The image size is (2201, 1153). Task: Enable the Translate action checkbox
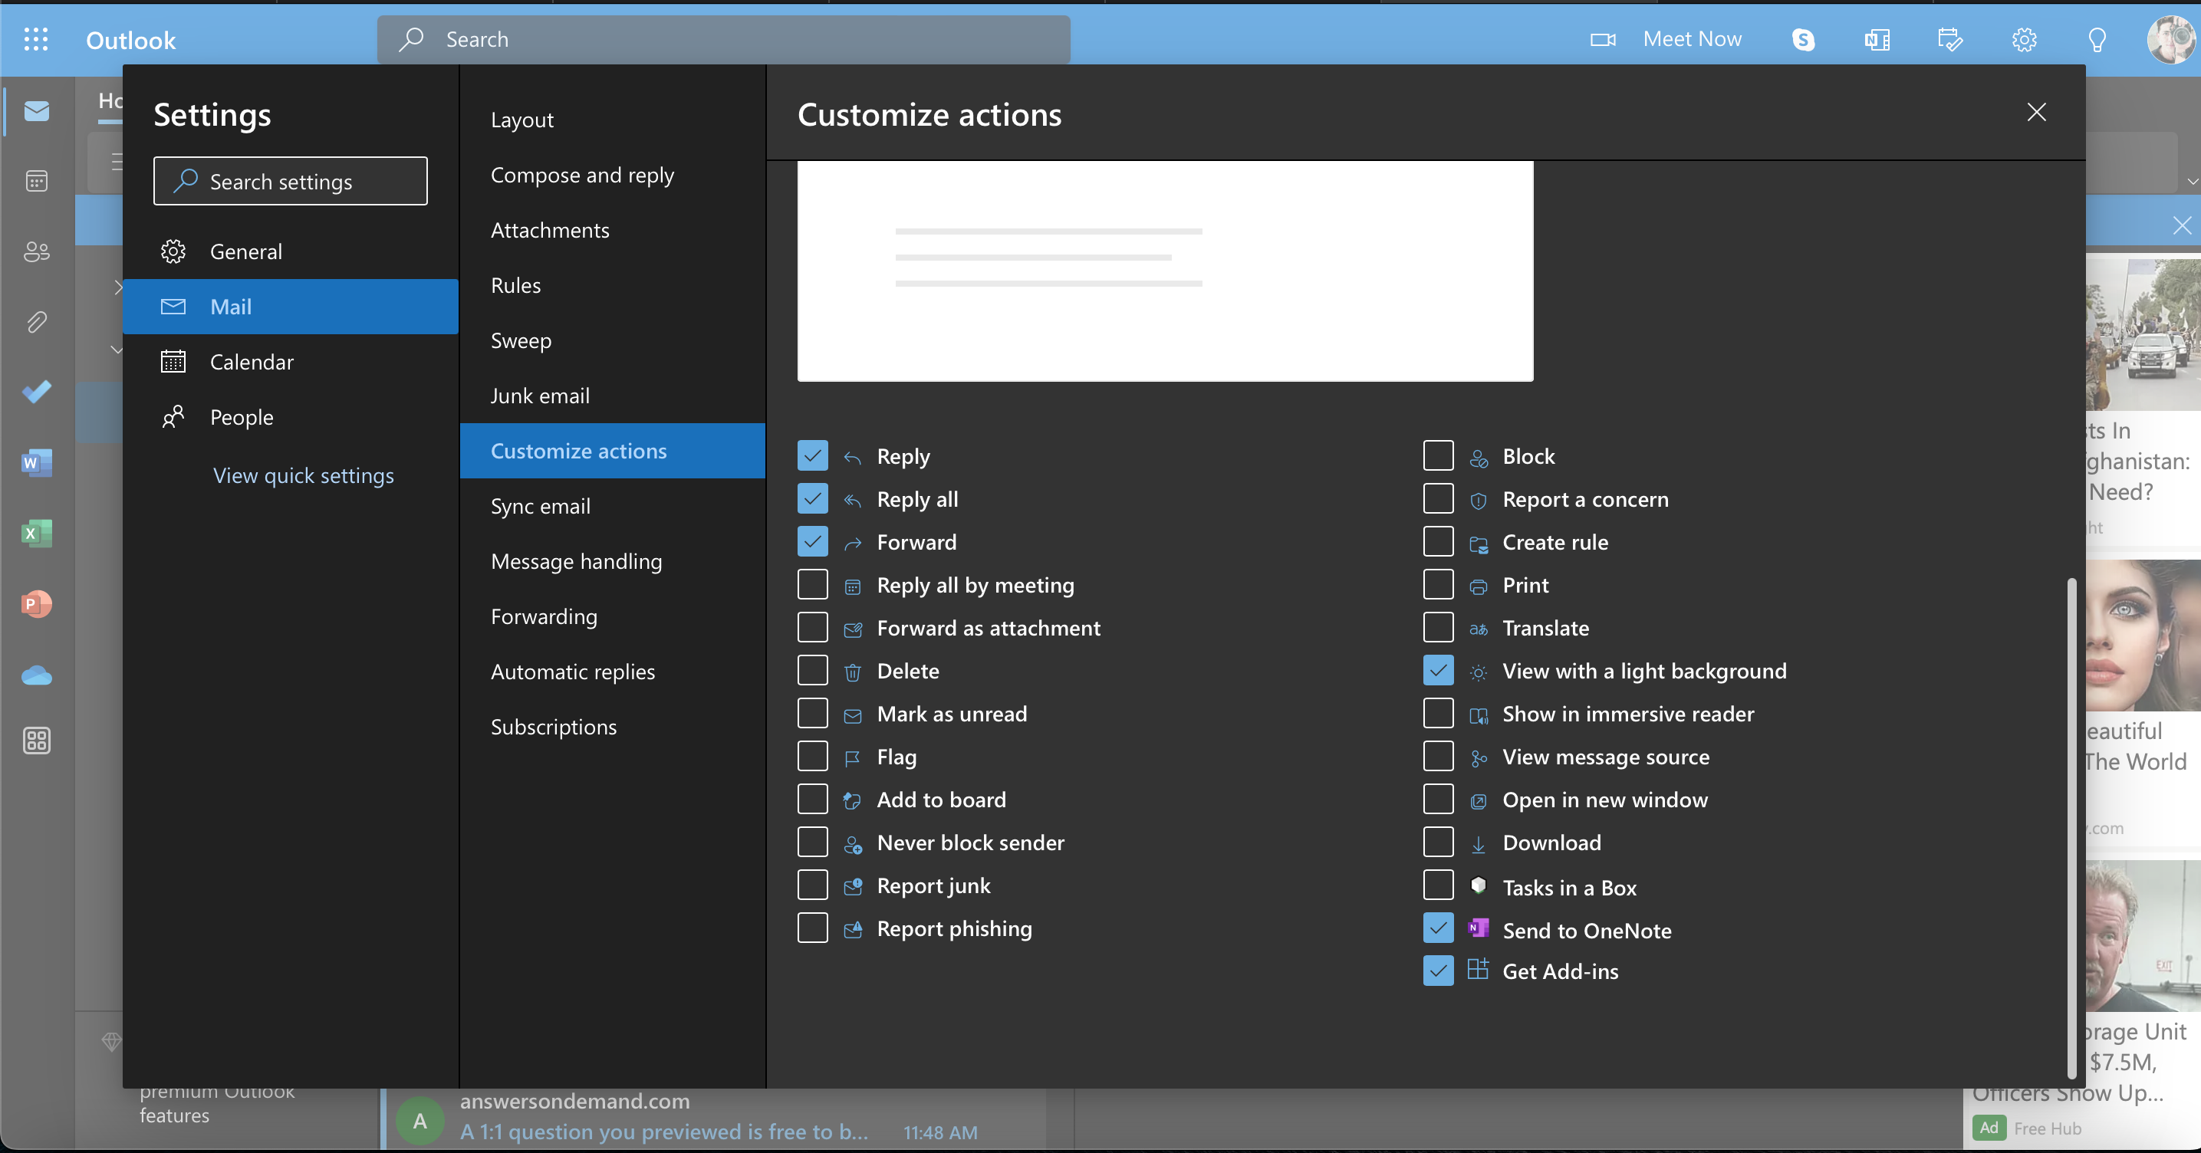[x=1438, y=627]
